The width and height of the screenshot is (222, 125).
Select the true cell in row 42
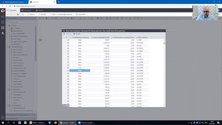[80, 73]
